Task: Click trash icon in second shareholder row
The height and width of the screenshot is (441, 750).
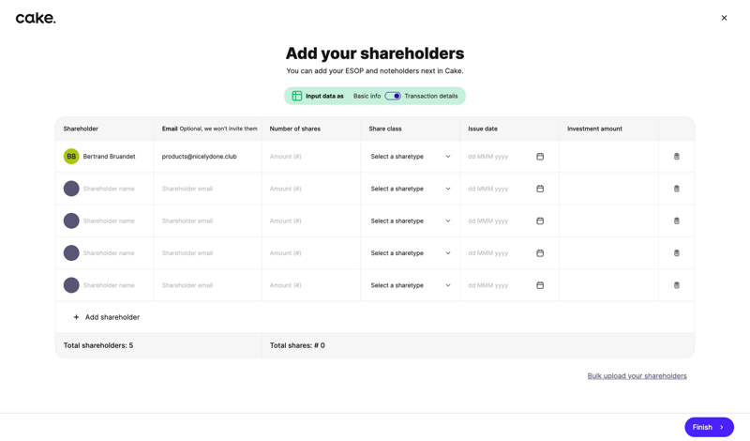Action: pos(676,189)
